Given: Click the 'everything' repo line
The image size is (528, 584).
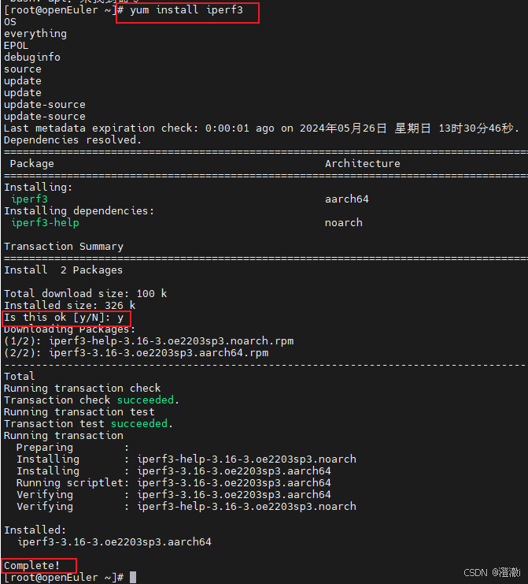Looking at the screenshot, I should (35, 34).
